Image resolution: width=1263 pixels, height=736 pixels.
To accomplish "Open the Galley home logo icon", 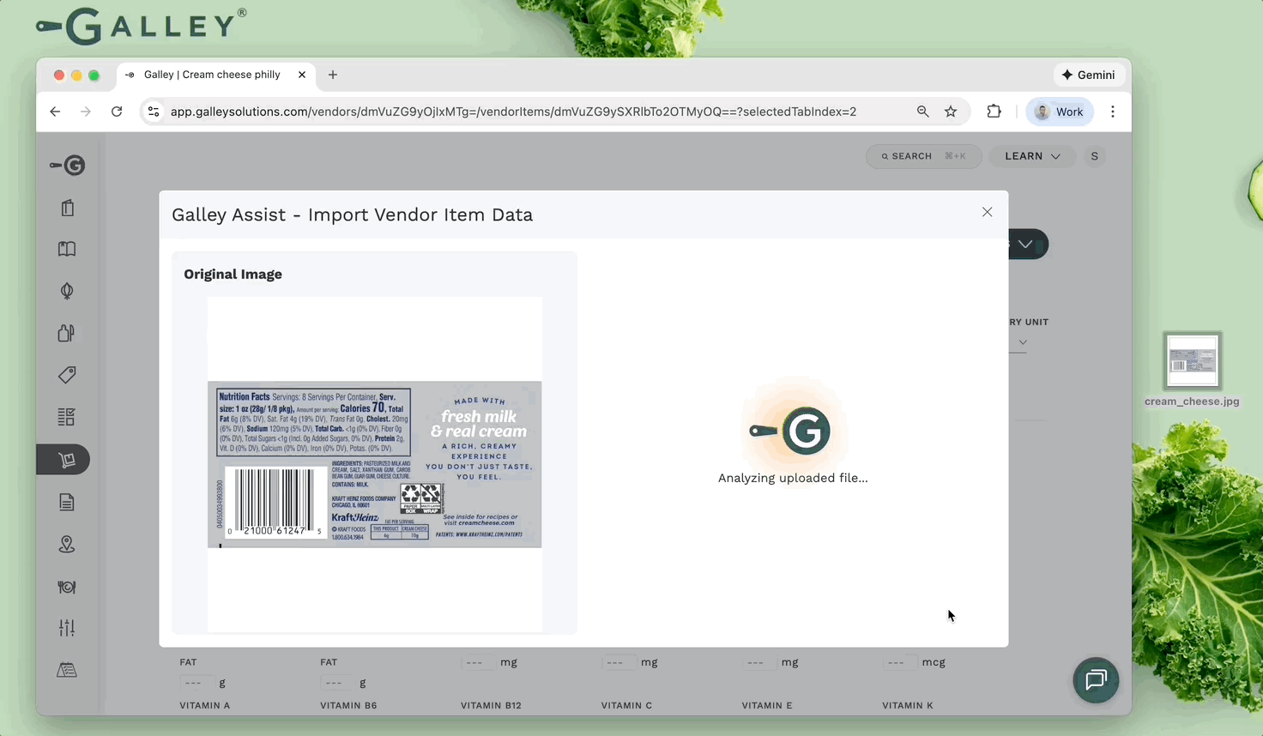I will (x=67, y=165).
